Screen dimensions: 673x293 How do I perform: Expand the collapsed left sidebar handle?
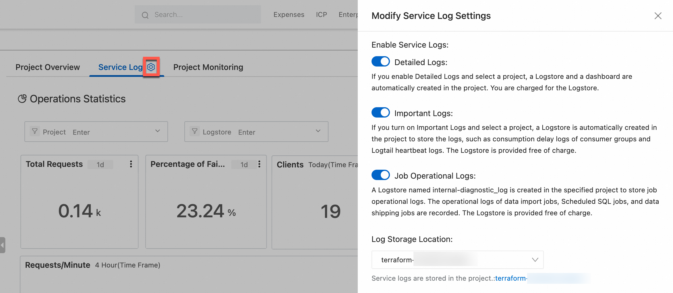3,245
